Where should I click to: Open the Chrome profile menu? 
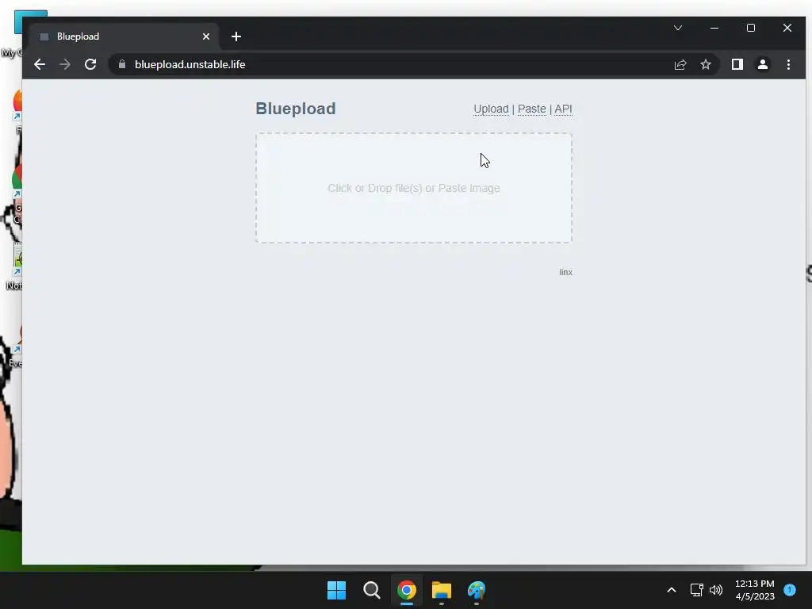pyautogui.click(x=763, y=64)
